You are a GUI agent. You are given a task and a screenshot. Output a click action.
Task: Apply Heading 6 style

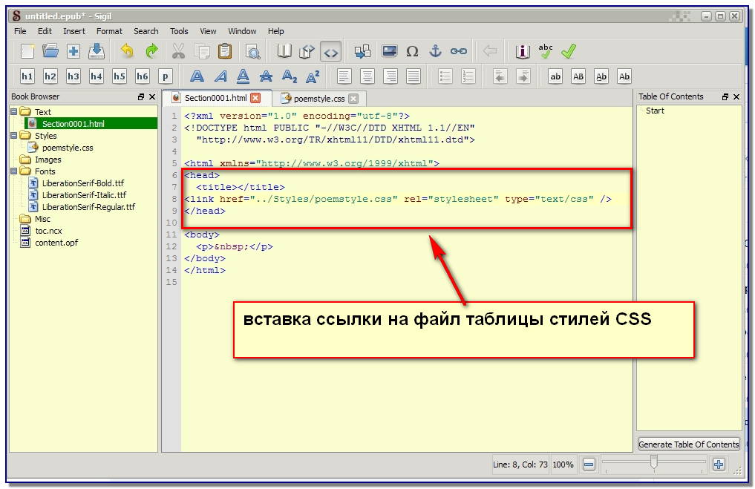(143, 76)
